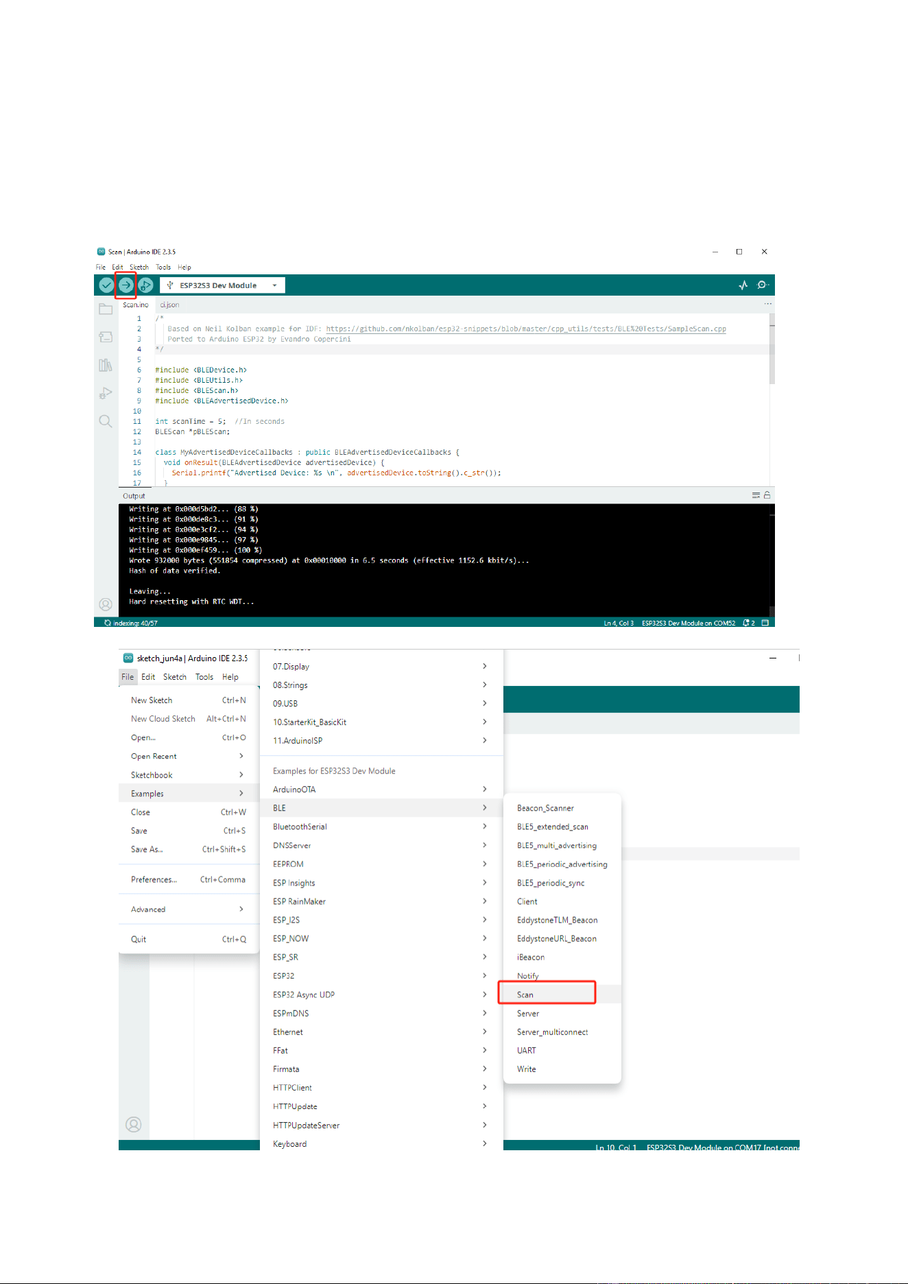Close menu item with Ctrl+W shortcut

189,812
